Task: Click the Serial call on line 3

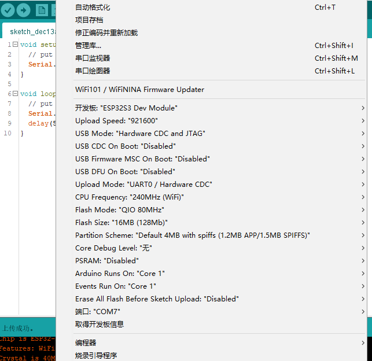Action: pyautogui.click(x=42, y=64)
